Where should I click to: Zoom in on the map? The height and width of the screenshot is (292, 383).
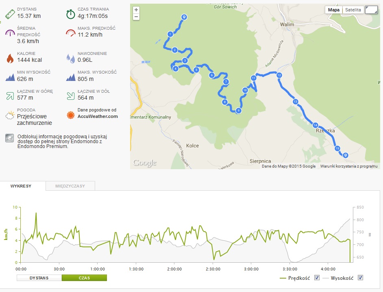tap(136, 10)
